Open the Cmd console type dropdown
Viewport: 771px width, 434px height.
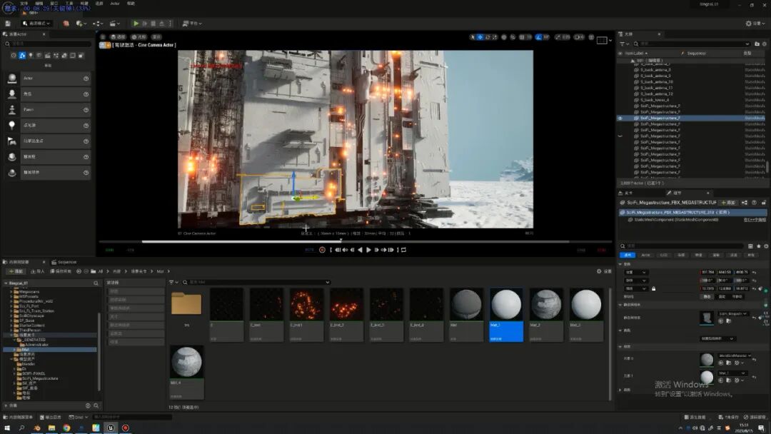coord(79,417)
